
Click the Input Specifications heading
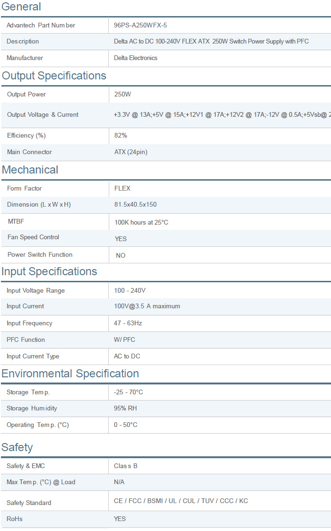(49, 271)
